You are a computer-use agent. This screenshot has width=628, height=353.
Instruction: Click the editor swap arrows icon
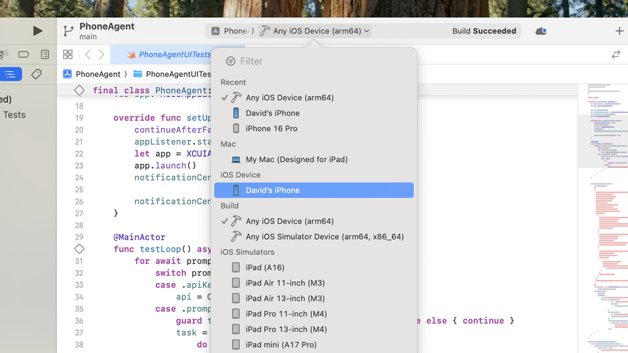tap(616, 55)
